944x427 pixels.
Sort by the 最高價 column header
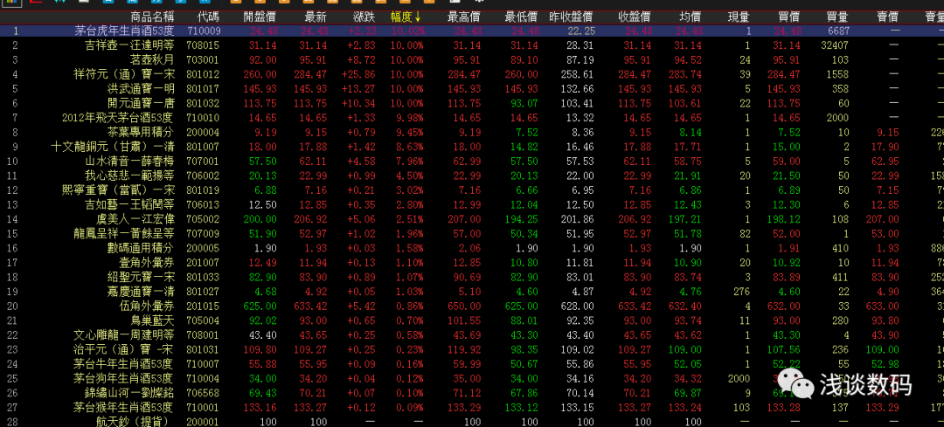pyautogui.click(x=463, y=17)
